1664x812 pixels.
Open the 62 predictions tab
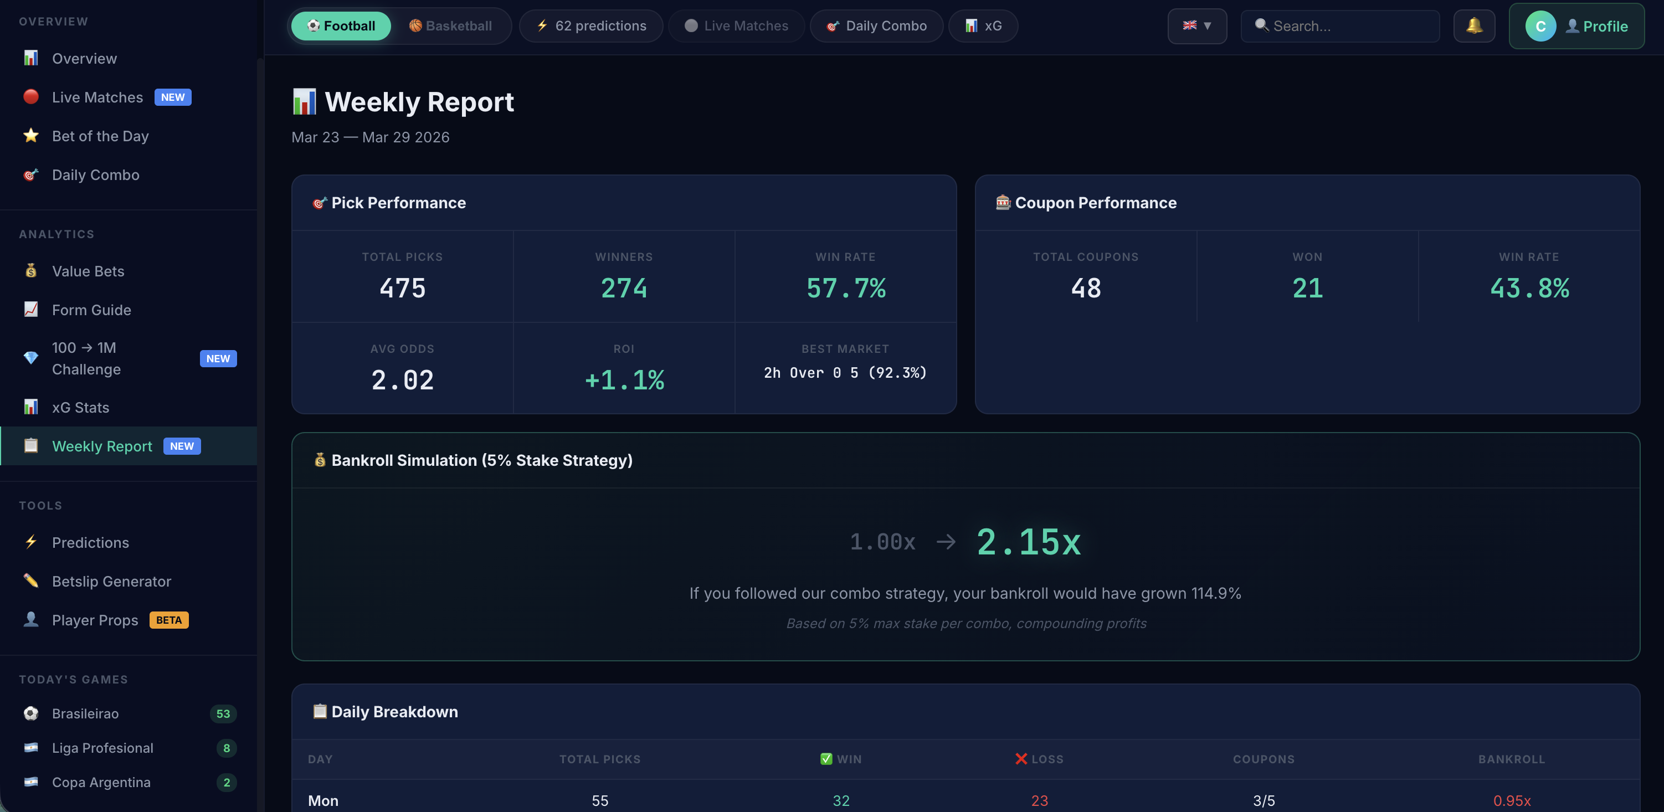coord(590,26)
